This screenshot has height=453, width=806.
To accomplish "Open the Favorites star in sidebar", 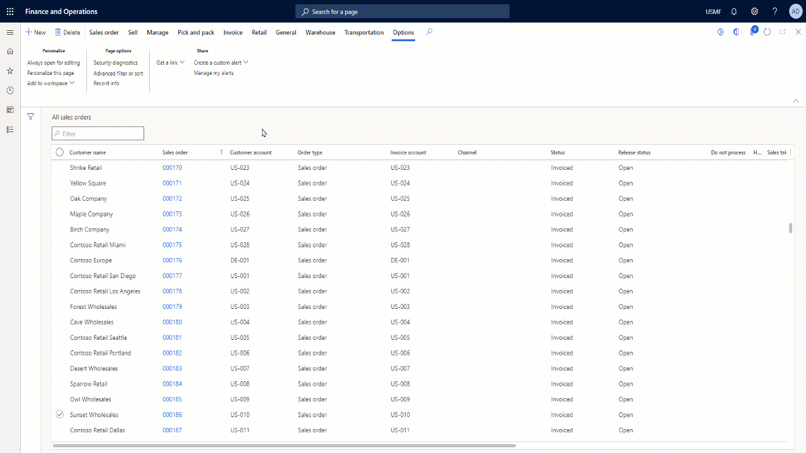I will [x=10, y=71].
